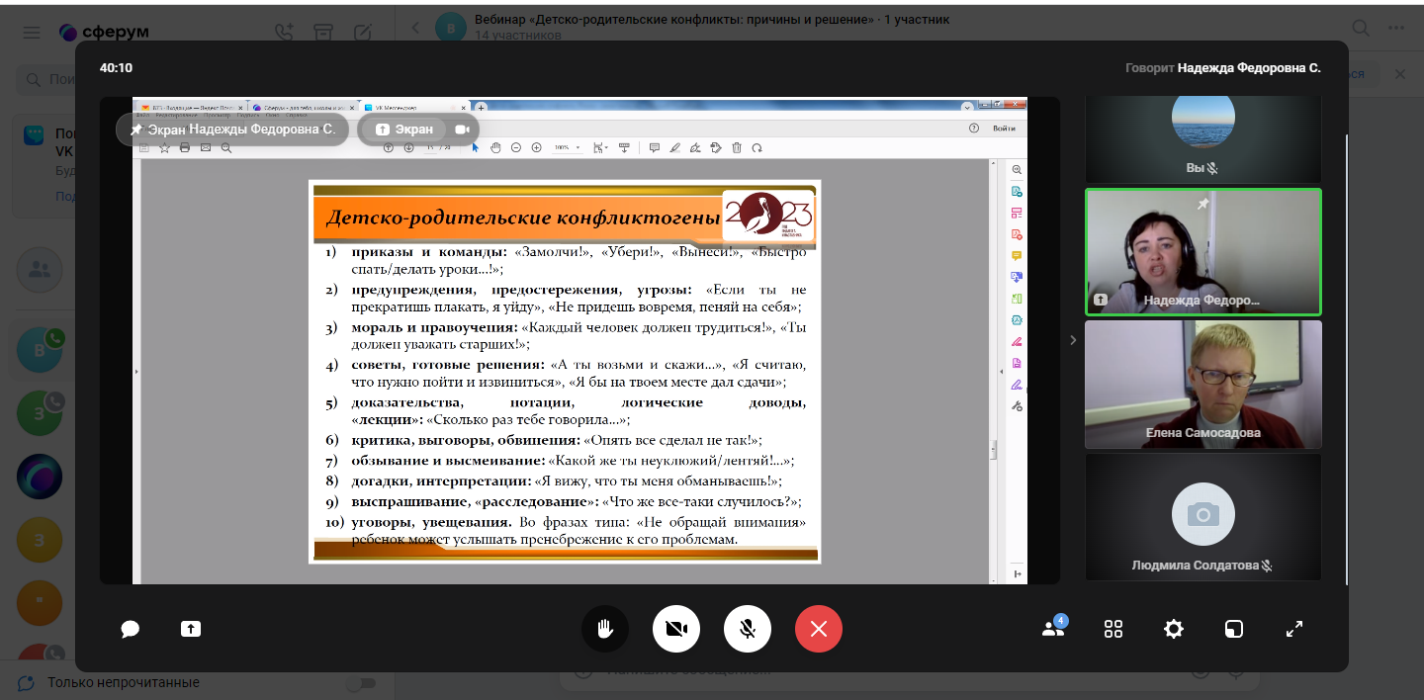Open the Сферум hamburger menu
The width and height of the screenshot is (1424, 700).
point(32,32)
